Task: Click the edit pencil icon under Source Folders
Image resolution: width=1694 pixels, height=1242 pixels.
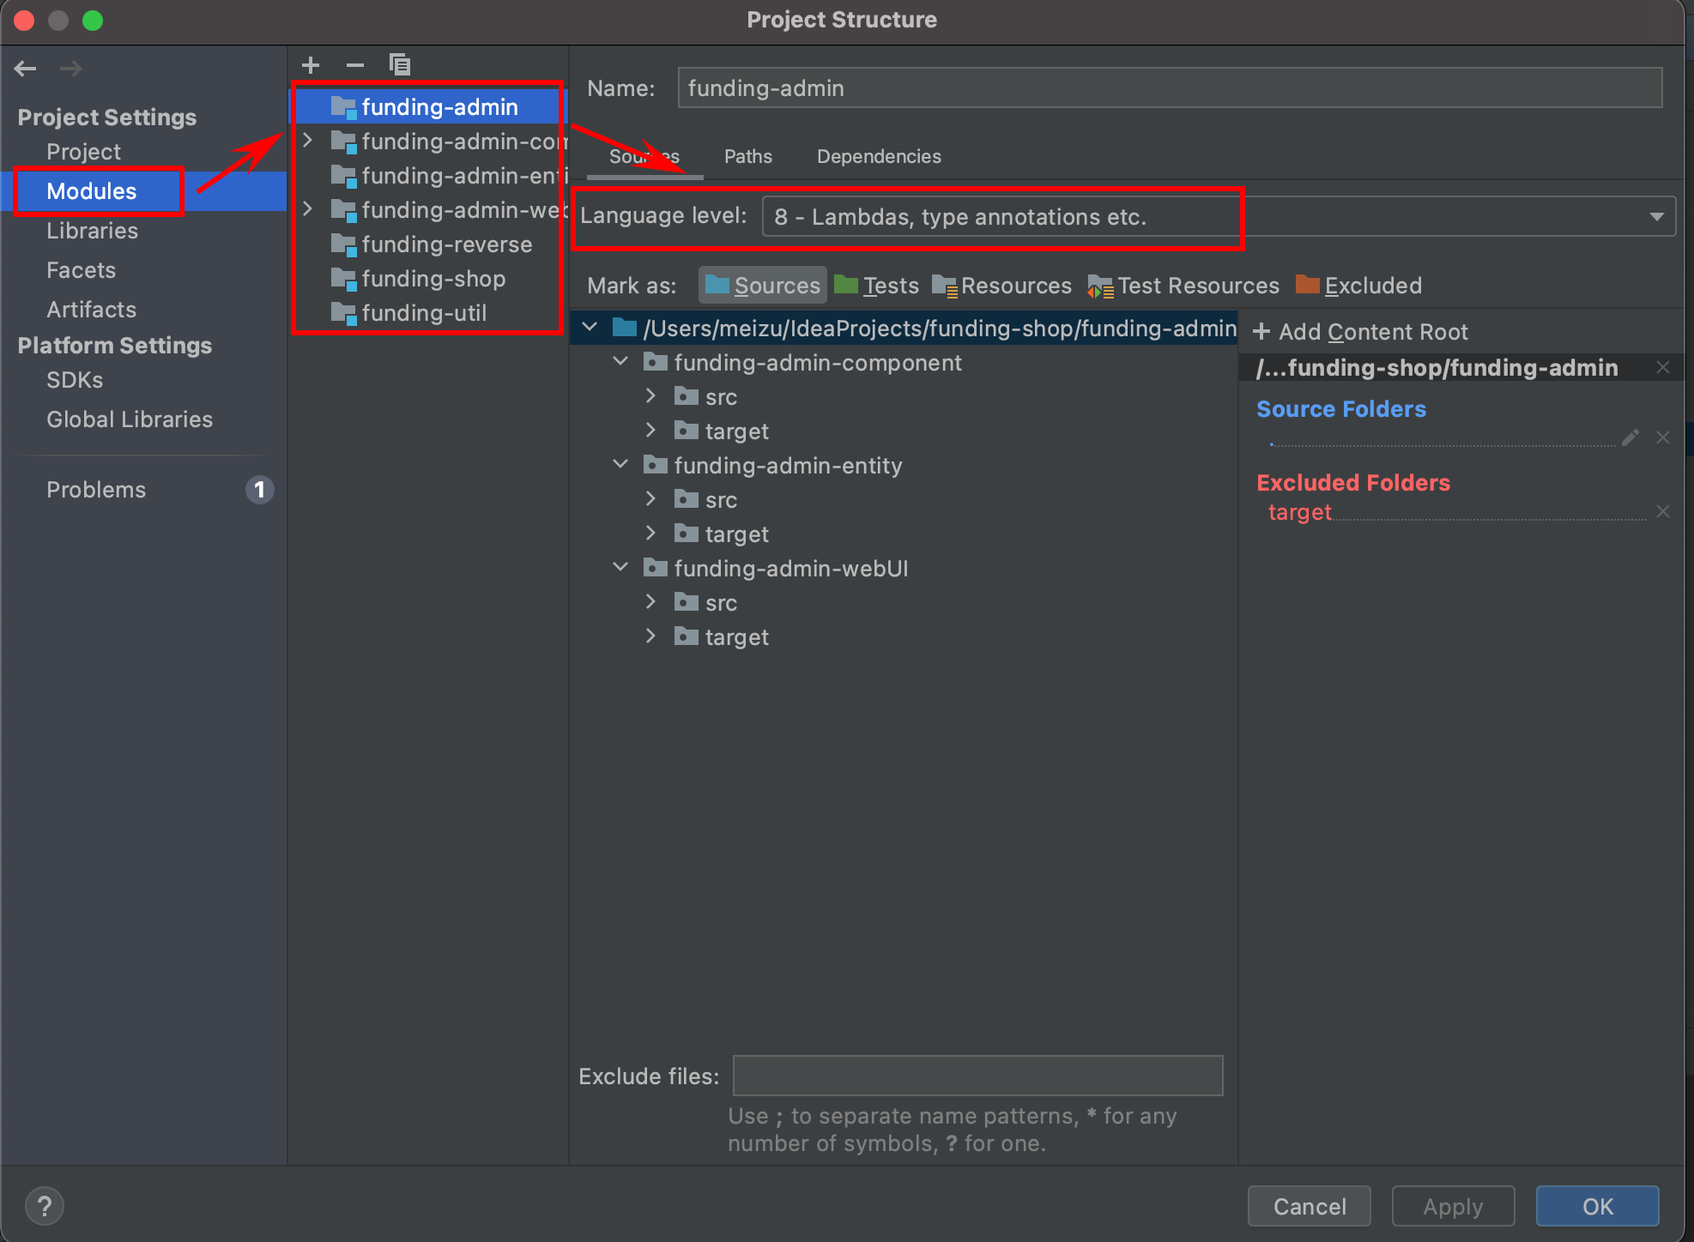Action: pos(1630,437)
